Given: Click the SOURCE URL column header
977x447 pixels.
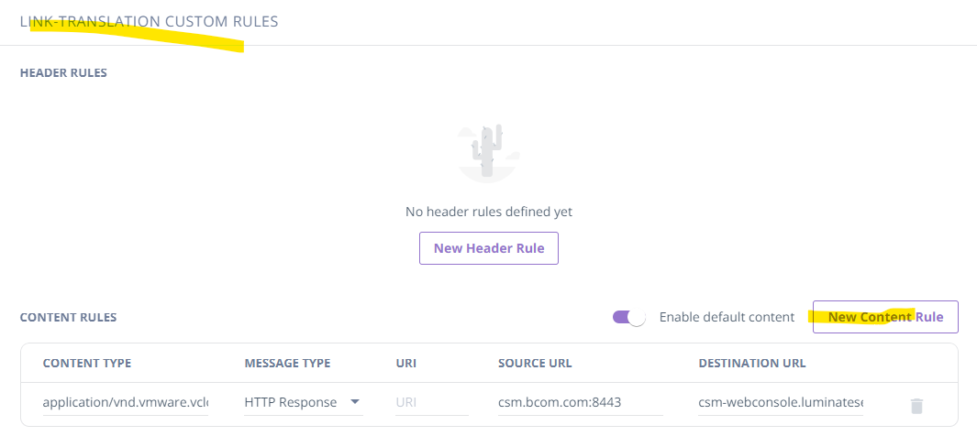Looking at the screenshot, I should pyautogui.click(x=535, y=363).
